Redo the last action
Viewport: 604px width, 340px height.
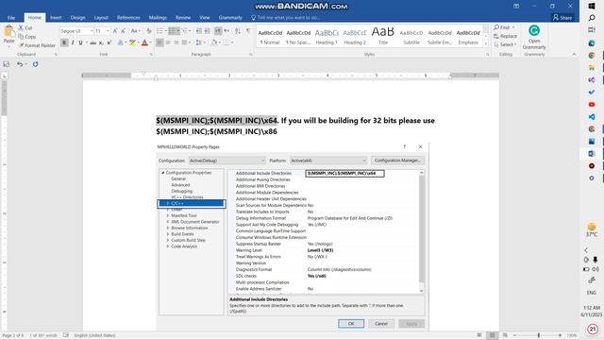click(36, 64)
